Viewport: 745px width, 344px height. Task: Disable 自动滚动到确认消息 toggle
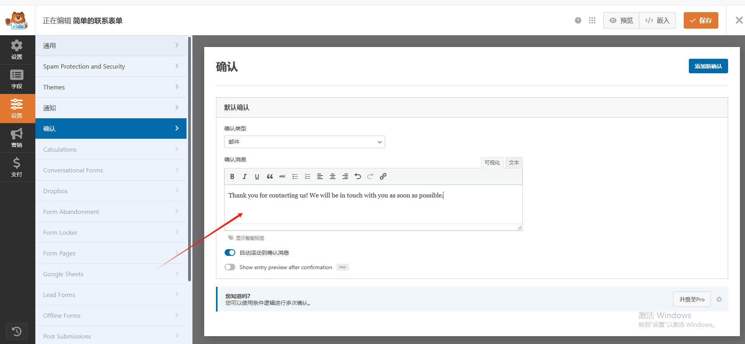(230, 253)
